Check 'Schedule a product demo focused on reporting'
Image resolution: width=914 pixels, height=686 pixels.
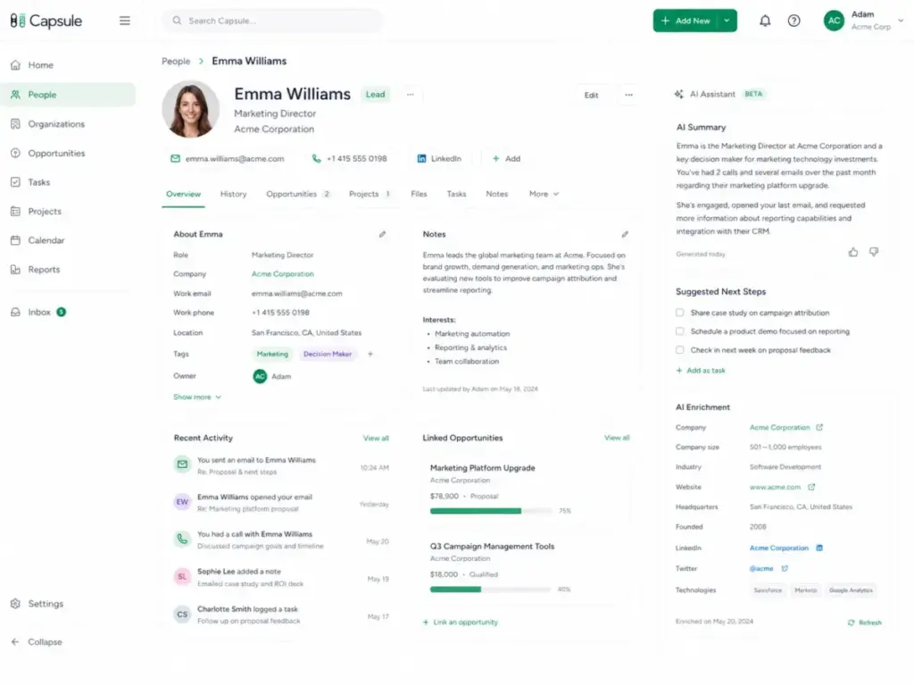pos(679,332)
